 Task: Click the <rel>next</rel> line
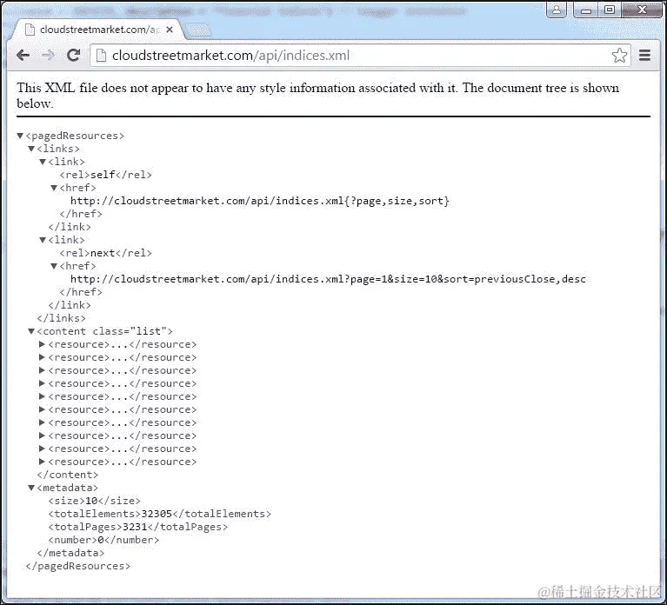point(105,253)
